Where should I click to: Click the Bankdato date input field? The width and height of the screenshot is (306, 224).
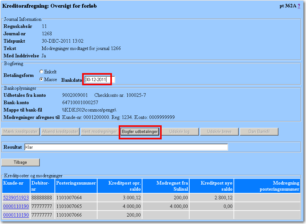click(x=100, y=79)
